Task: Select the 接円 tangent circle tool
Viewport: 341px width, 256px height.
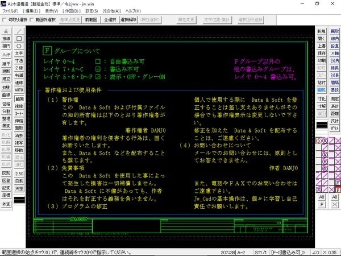Action: click(x=6, y=46)
